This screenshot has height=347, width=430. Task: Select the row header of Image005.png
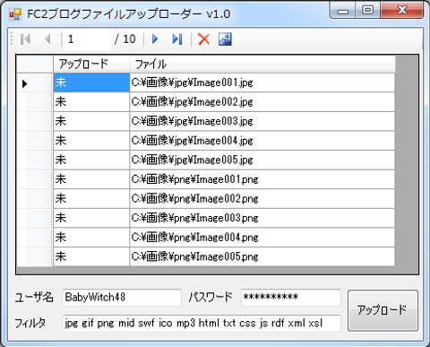tap(35, 256)
